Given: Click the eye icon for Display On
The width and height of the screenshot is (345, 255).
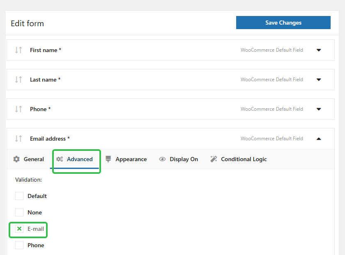Looking at the screenshot, I should (x=162, y=159).
